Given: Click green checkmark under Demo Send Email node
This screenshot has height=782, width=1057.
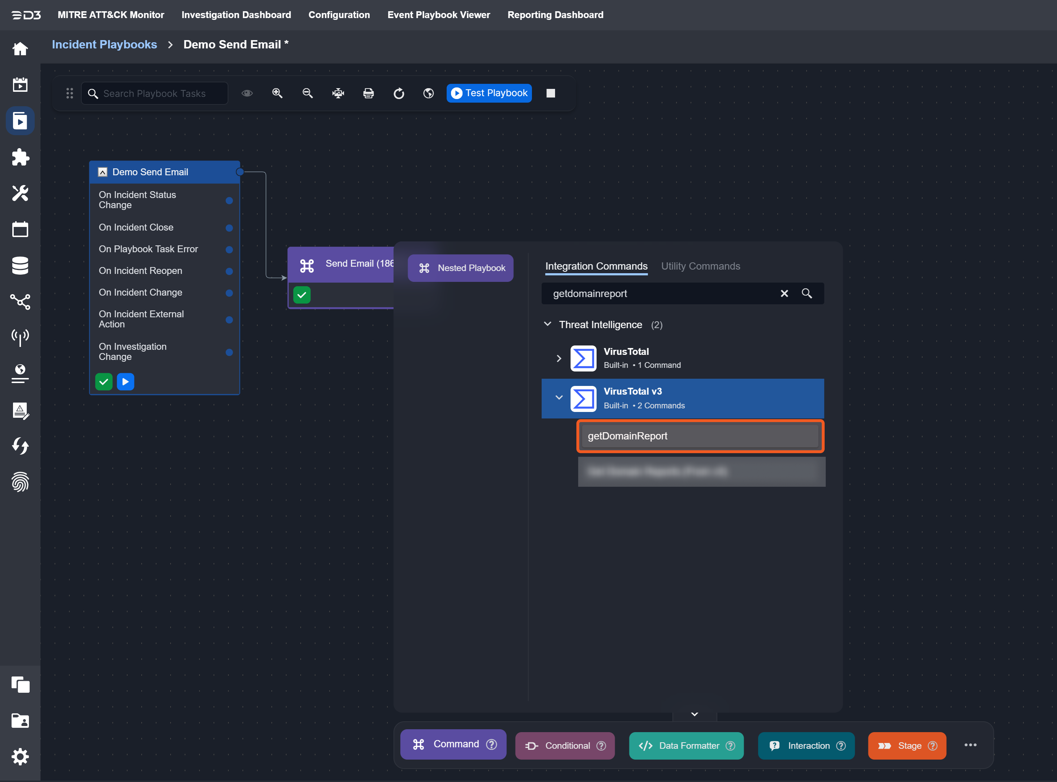Looking at the screenshot, I should click(104, 382).
